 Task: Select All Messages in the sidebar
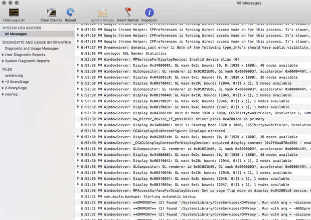(x=16, y=34)
